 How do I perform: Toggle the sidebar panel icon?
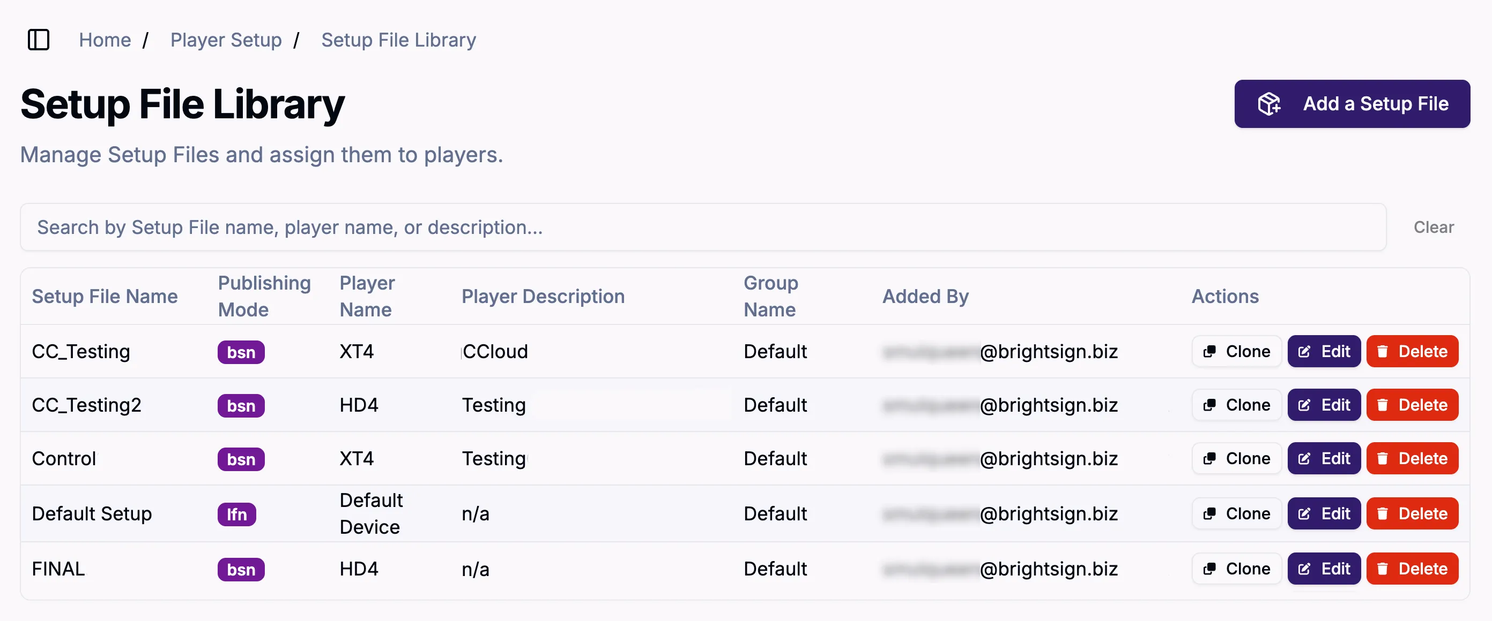pos(39,40)
